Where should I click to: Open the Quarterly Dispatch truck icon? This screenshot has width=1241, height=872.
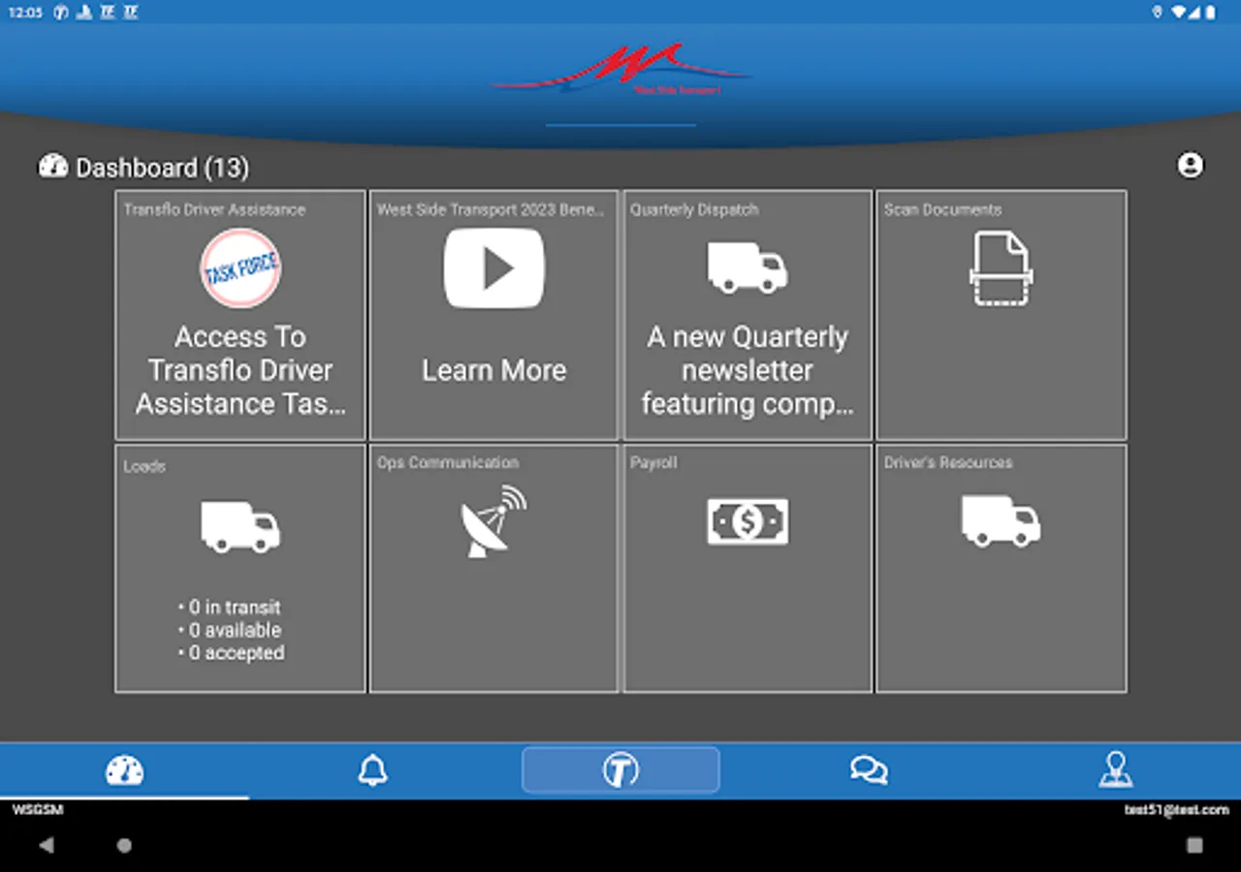(748, 267)
